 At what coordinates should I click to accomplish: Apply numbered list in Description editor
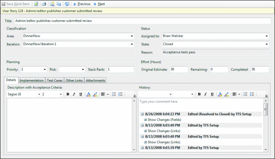pos(120,94)
